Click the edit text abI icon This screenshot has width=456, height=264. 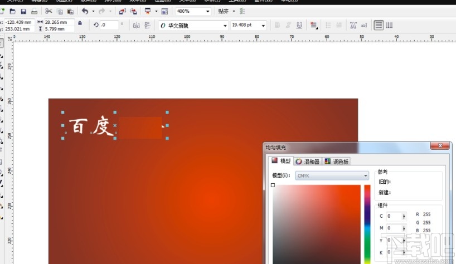tap(364, 26)
